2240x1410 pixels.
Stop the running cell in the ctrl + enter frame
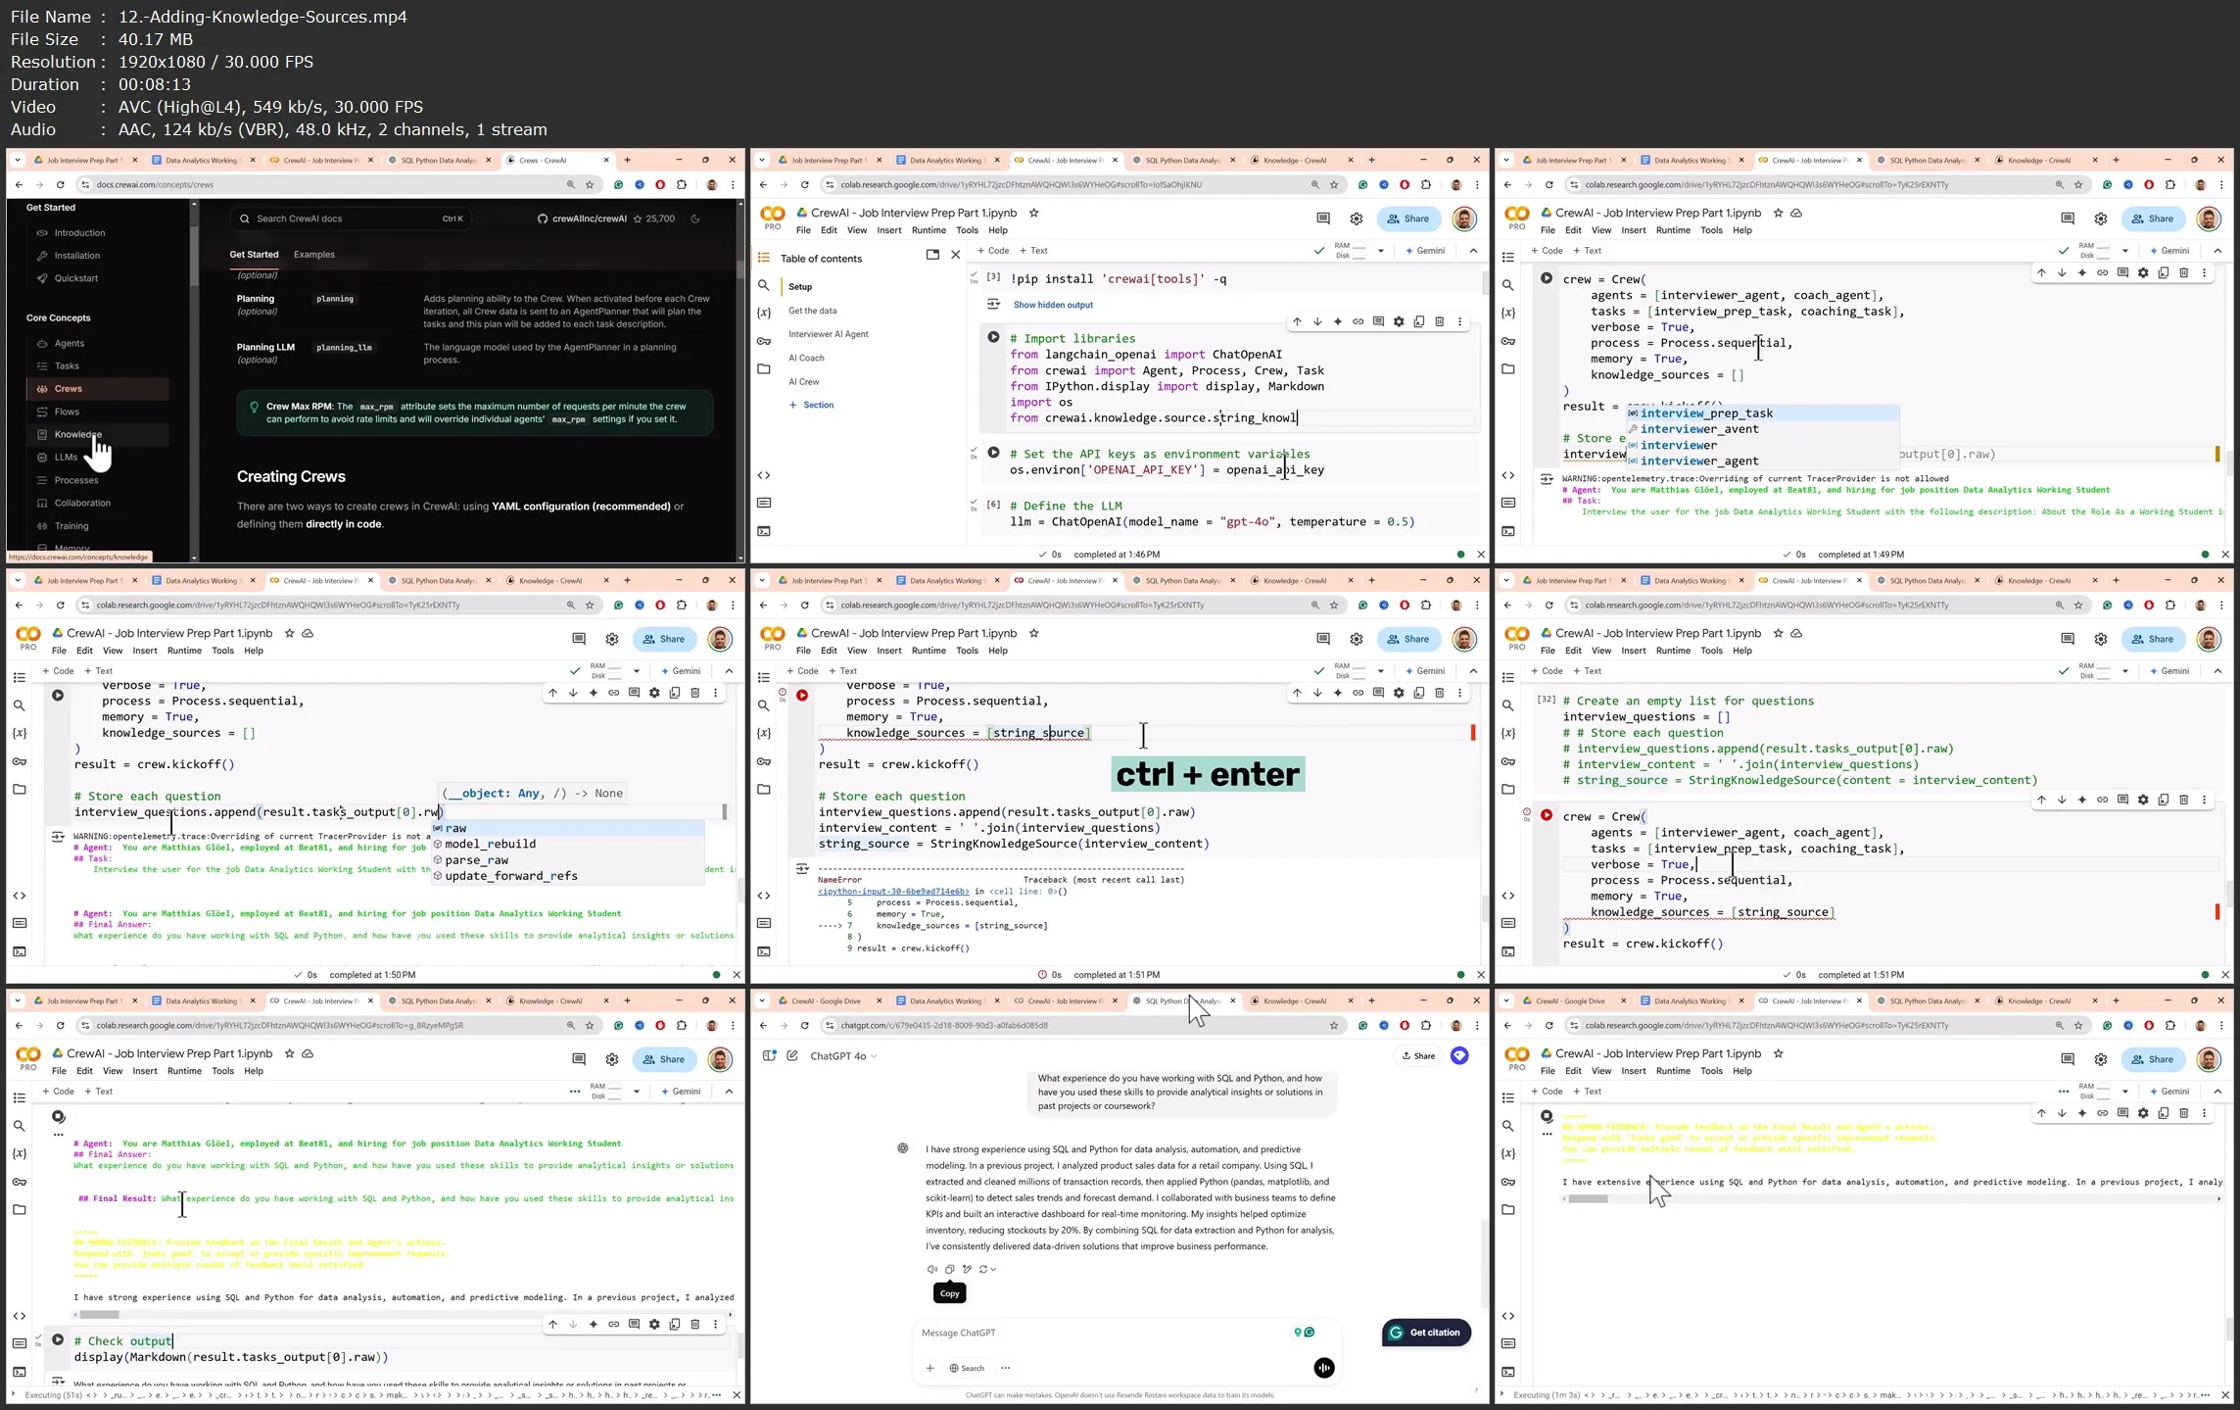coord(802,695)
